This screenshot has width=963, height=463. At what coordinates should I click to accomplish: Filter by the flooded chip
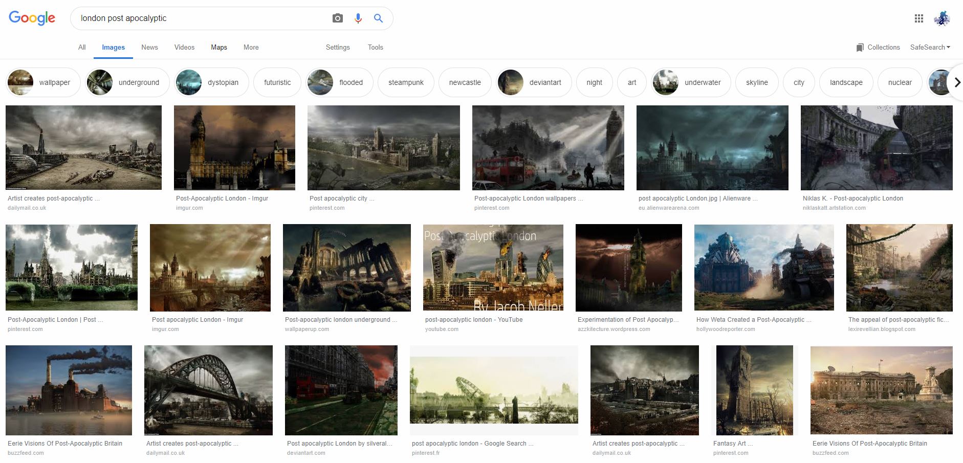click(339, 82)
